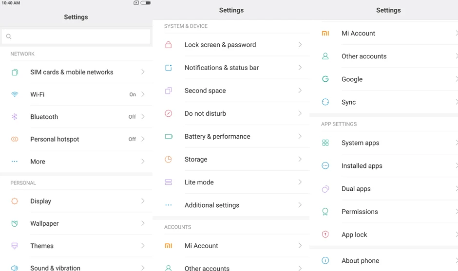Click the App lock shield icon
The height and width of the screenshot is (271, 458).
325,235
